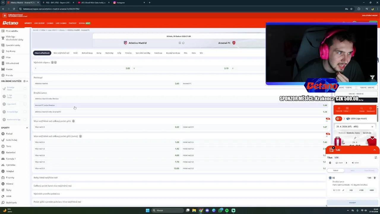Open Vítěz ligy dlouhodobé sázky
This screenshot has height=214, width=380.
coord(14,38)
